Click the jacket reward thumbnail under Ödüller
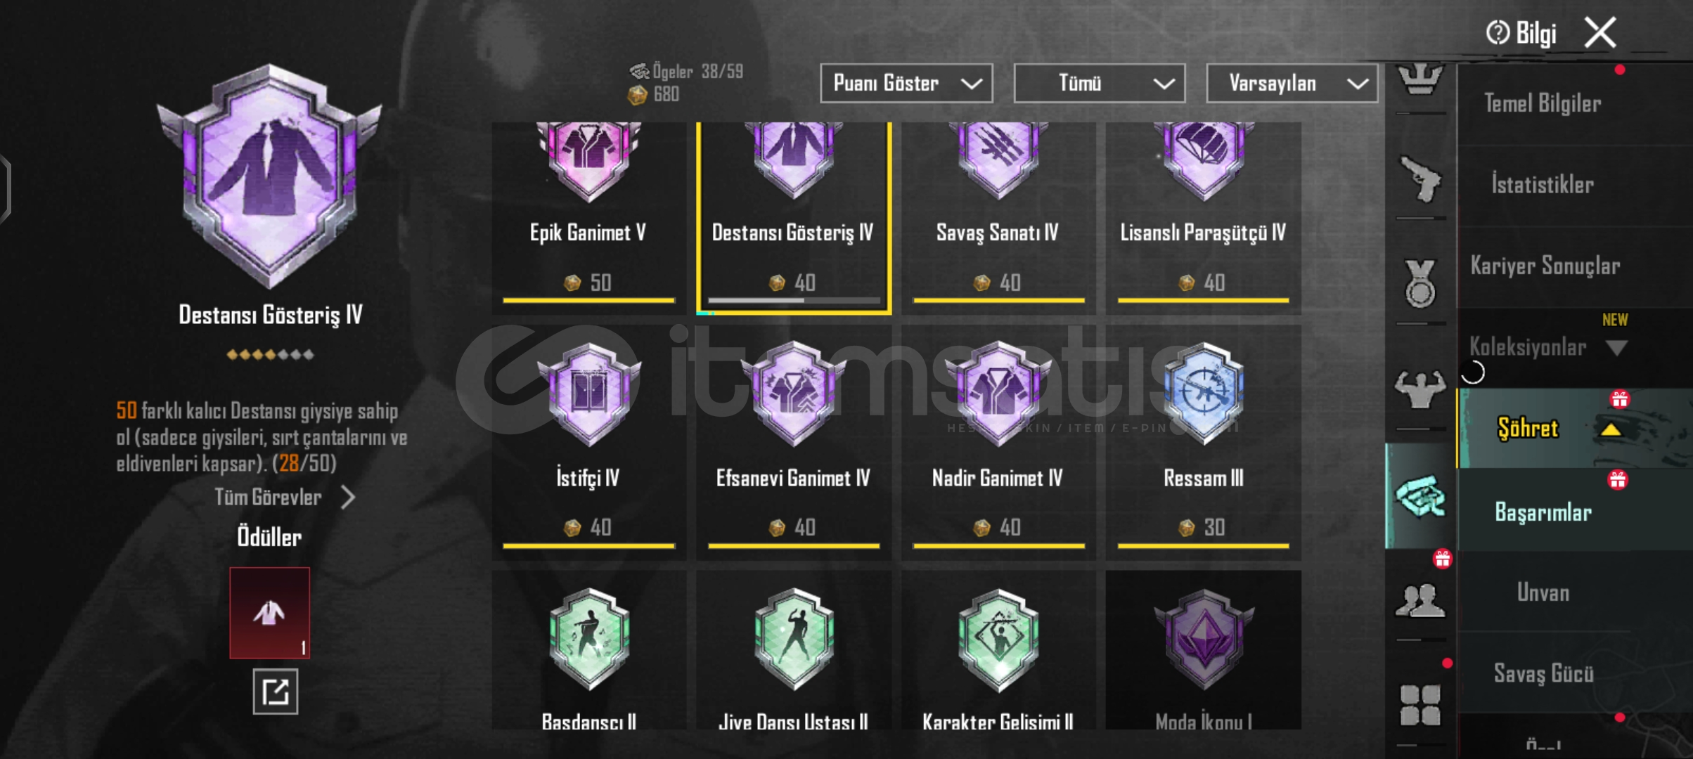Screen dimensions: 1693x759 pos(270,613)
